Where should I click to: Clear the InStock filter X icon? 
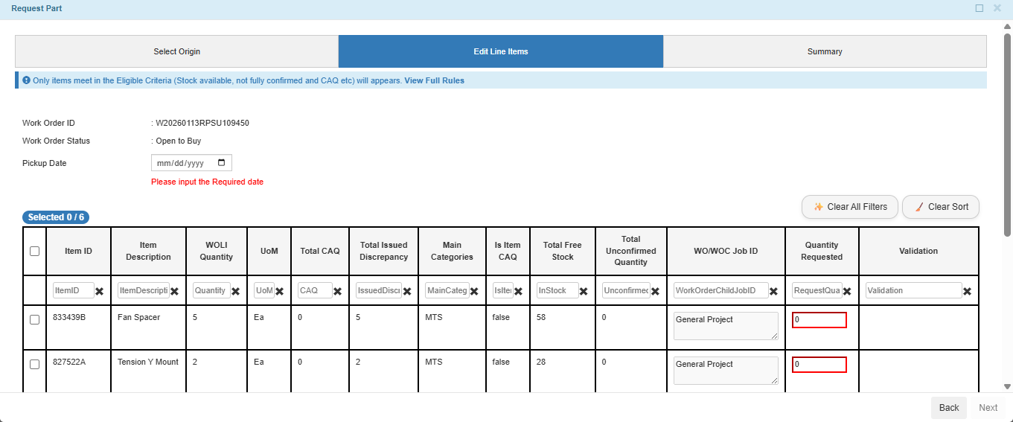[x=584, y=292]
